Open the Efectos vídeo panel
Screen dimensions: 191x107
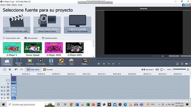tap(41, 62)
